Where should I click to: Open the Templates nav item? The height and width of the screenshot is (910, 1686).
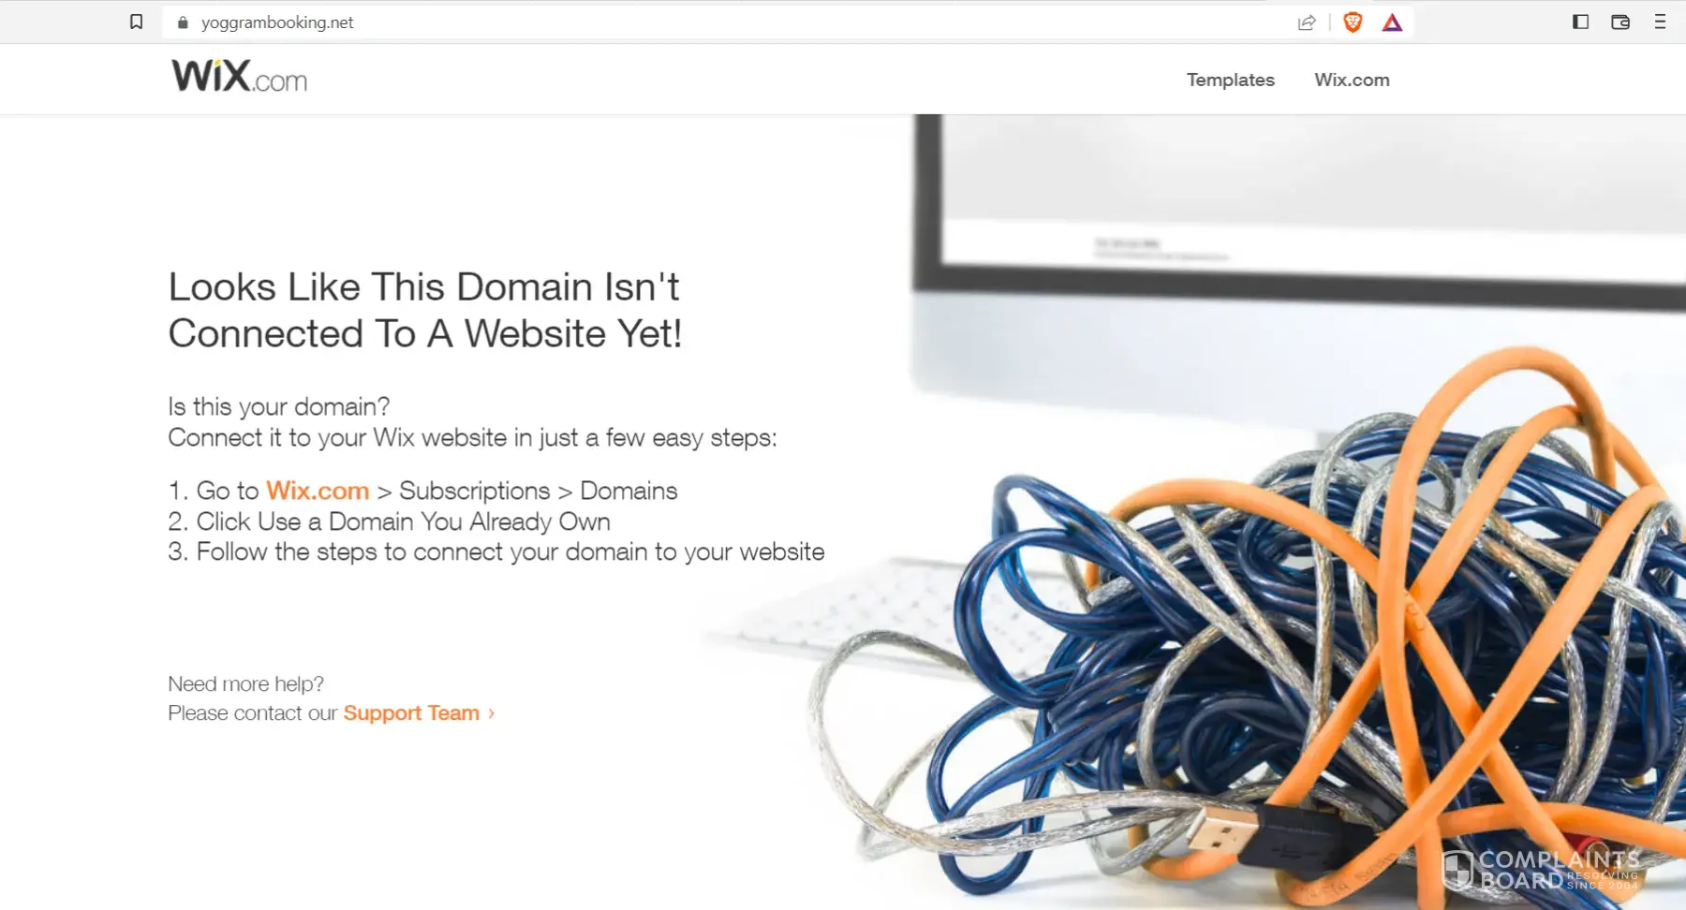(x=1230, y=80)
